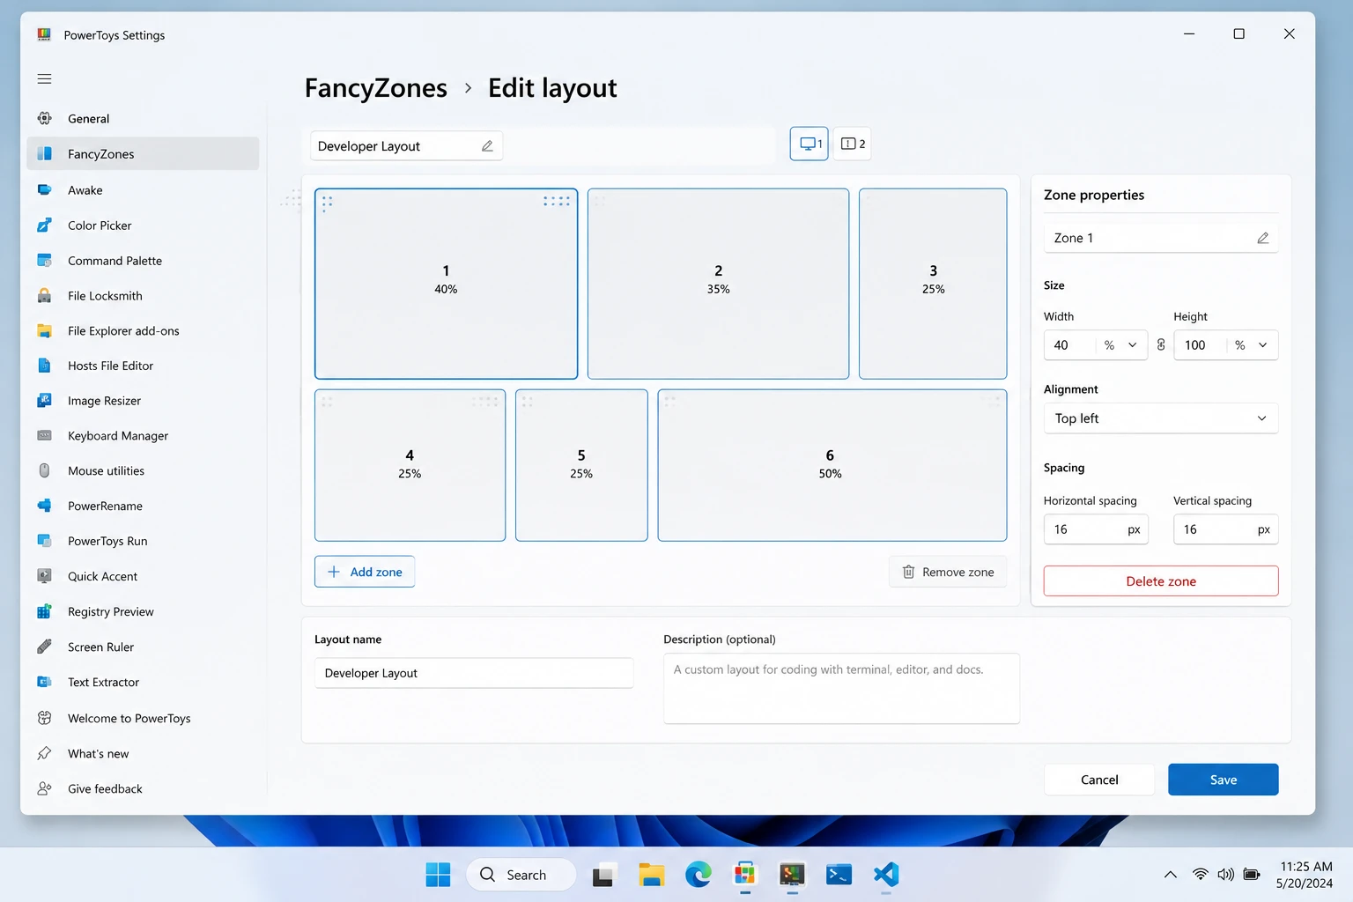Select zone 6 with 50% width
Image resolution: width=1353 pixels, height=902 pixels.
pos(832,465)
